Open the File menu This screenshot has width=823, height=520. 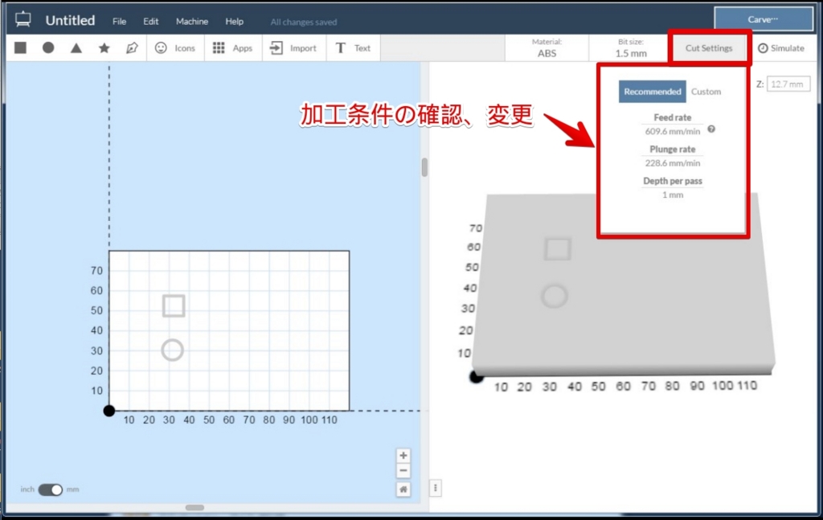coord(119,22)
